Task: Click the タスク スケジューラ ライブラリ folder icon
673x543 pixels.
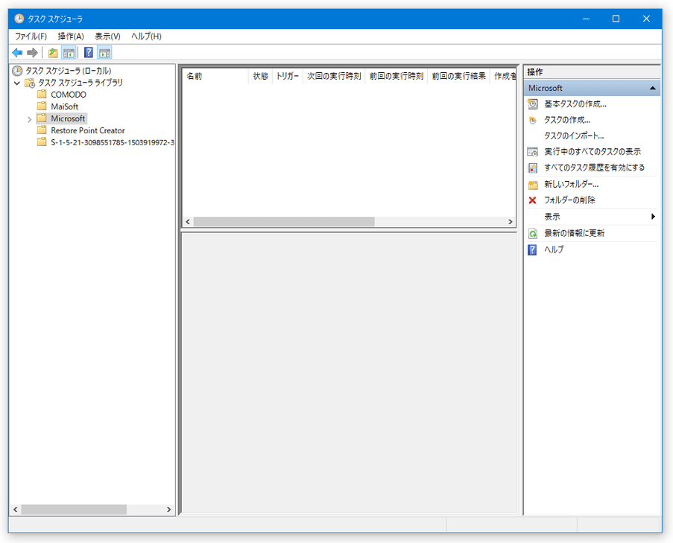Action: point(30,83)
